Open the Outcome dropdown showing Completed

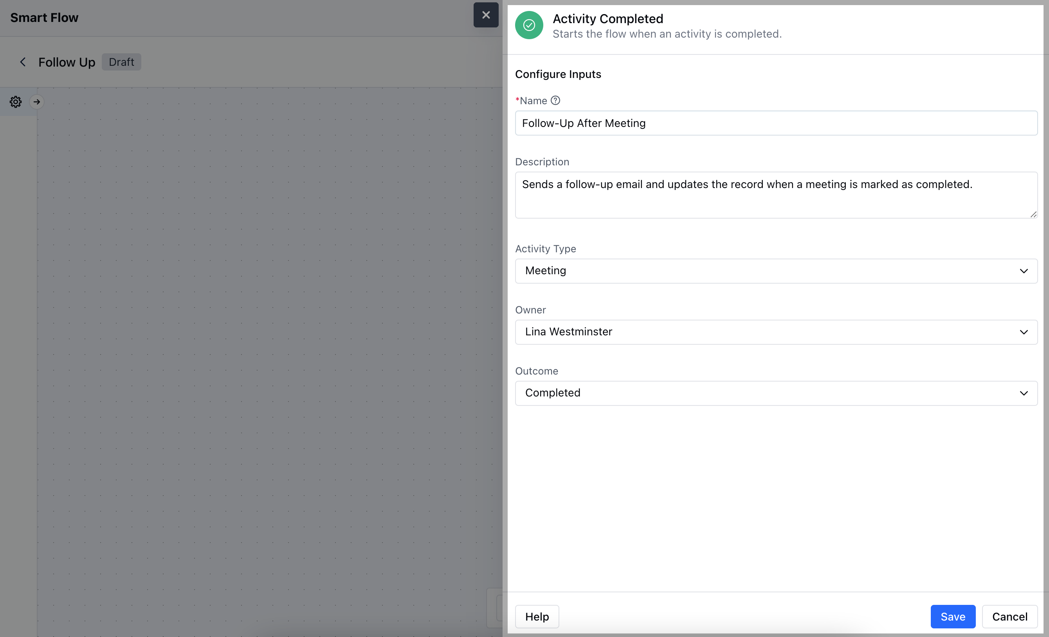click(x=776, y=393)
